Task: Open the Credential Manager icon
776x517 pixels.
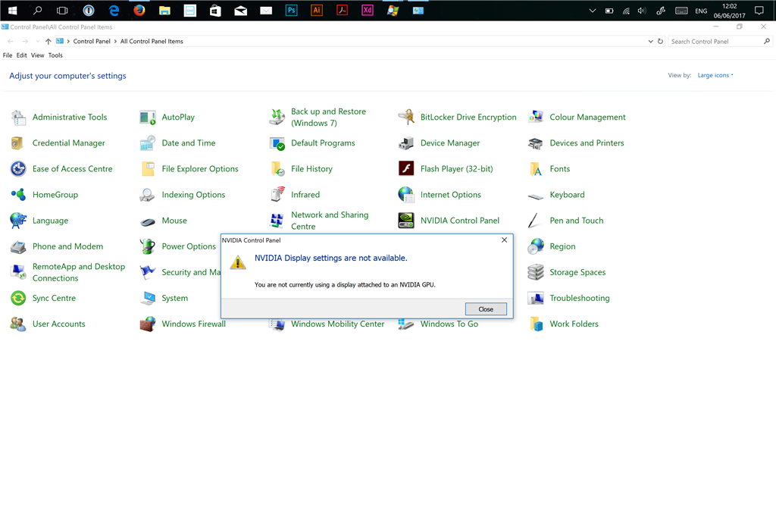Action: click(x=18, y=143)
